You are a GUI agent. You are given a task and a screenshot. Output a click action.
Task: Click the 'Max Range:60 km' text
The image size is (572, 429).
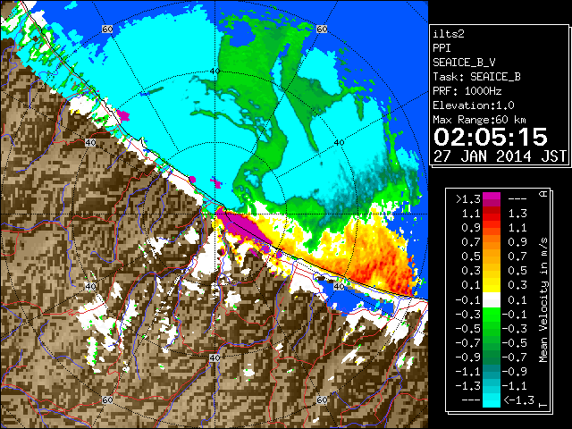click(x=479, y=120)
